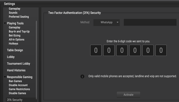Open Disable Account settings
This screenshot has height=102, width=179.
coord(18,85)
